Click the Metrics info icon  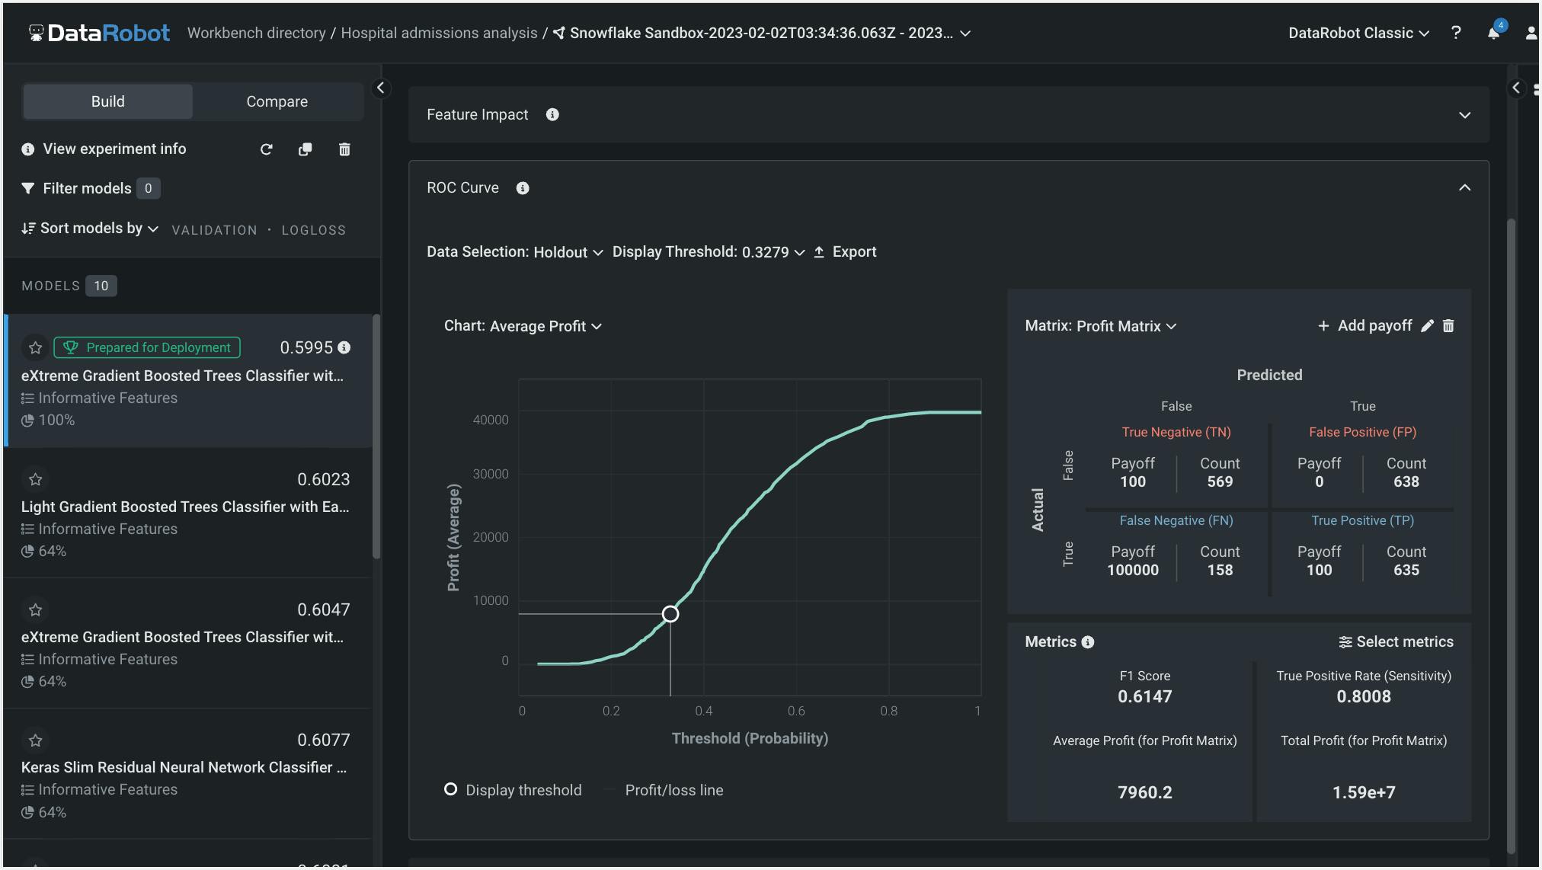[x=1088, y=642]
